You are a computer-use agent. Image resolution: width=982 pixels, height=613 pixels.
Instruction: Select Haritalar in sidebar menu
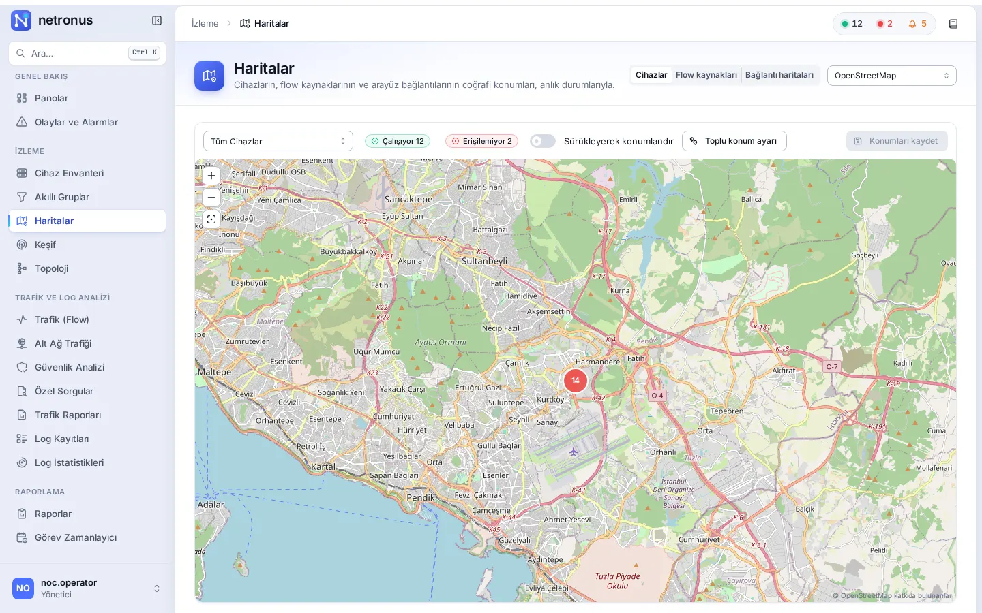[87, 221]
